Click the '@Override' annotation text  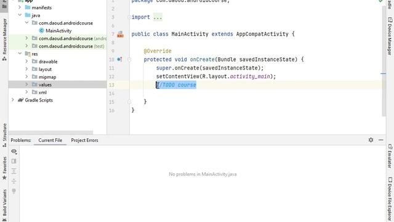[x=158, y=51]
